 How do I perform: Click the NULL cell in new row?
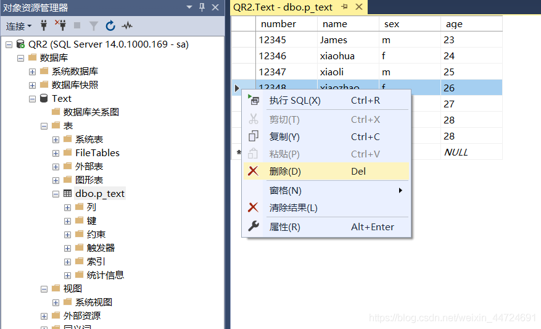pos(471,152)
